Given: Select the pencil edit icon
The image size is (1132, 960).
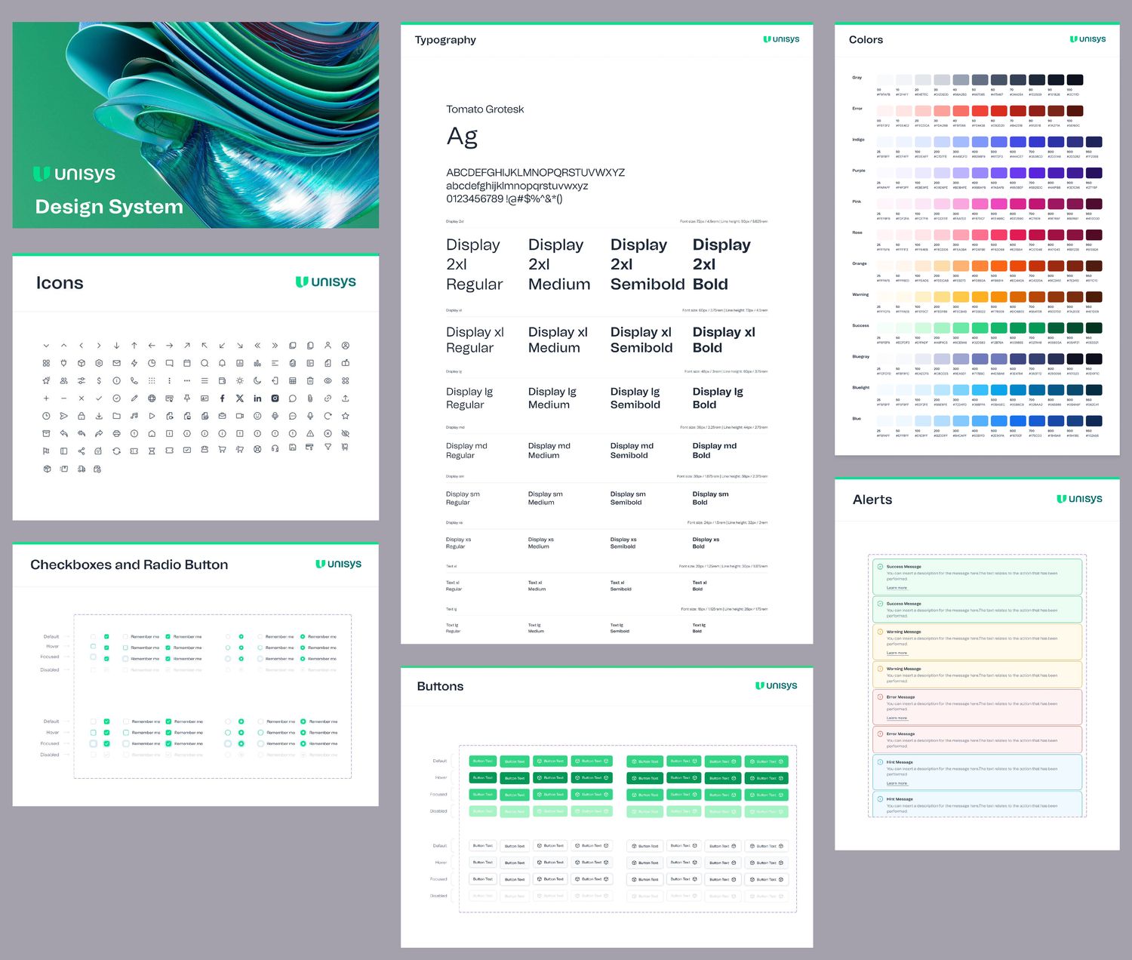Looking at the screenshot, I should coord(134,398).
